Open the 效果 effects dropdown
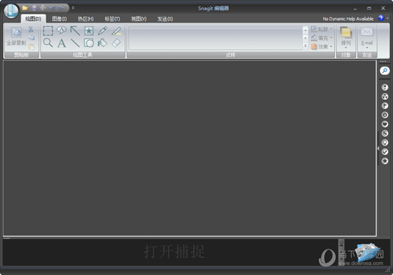The image size is (393, 275). click(x=322, y=46)
